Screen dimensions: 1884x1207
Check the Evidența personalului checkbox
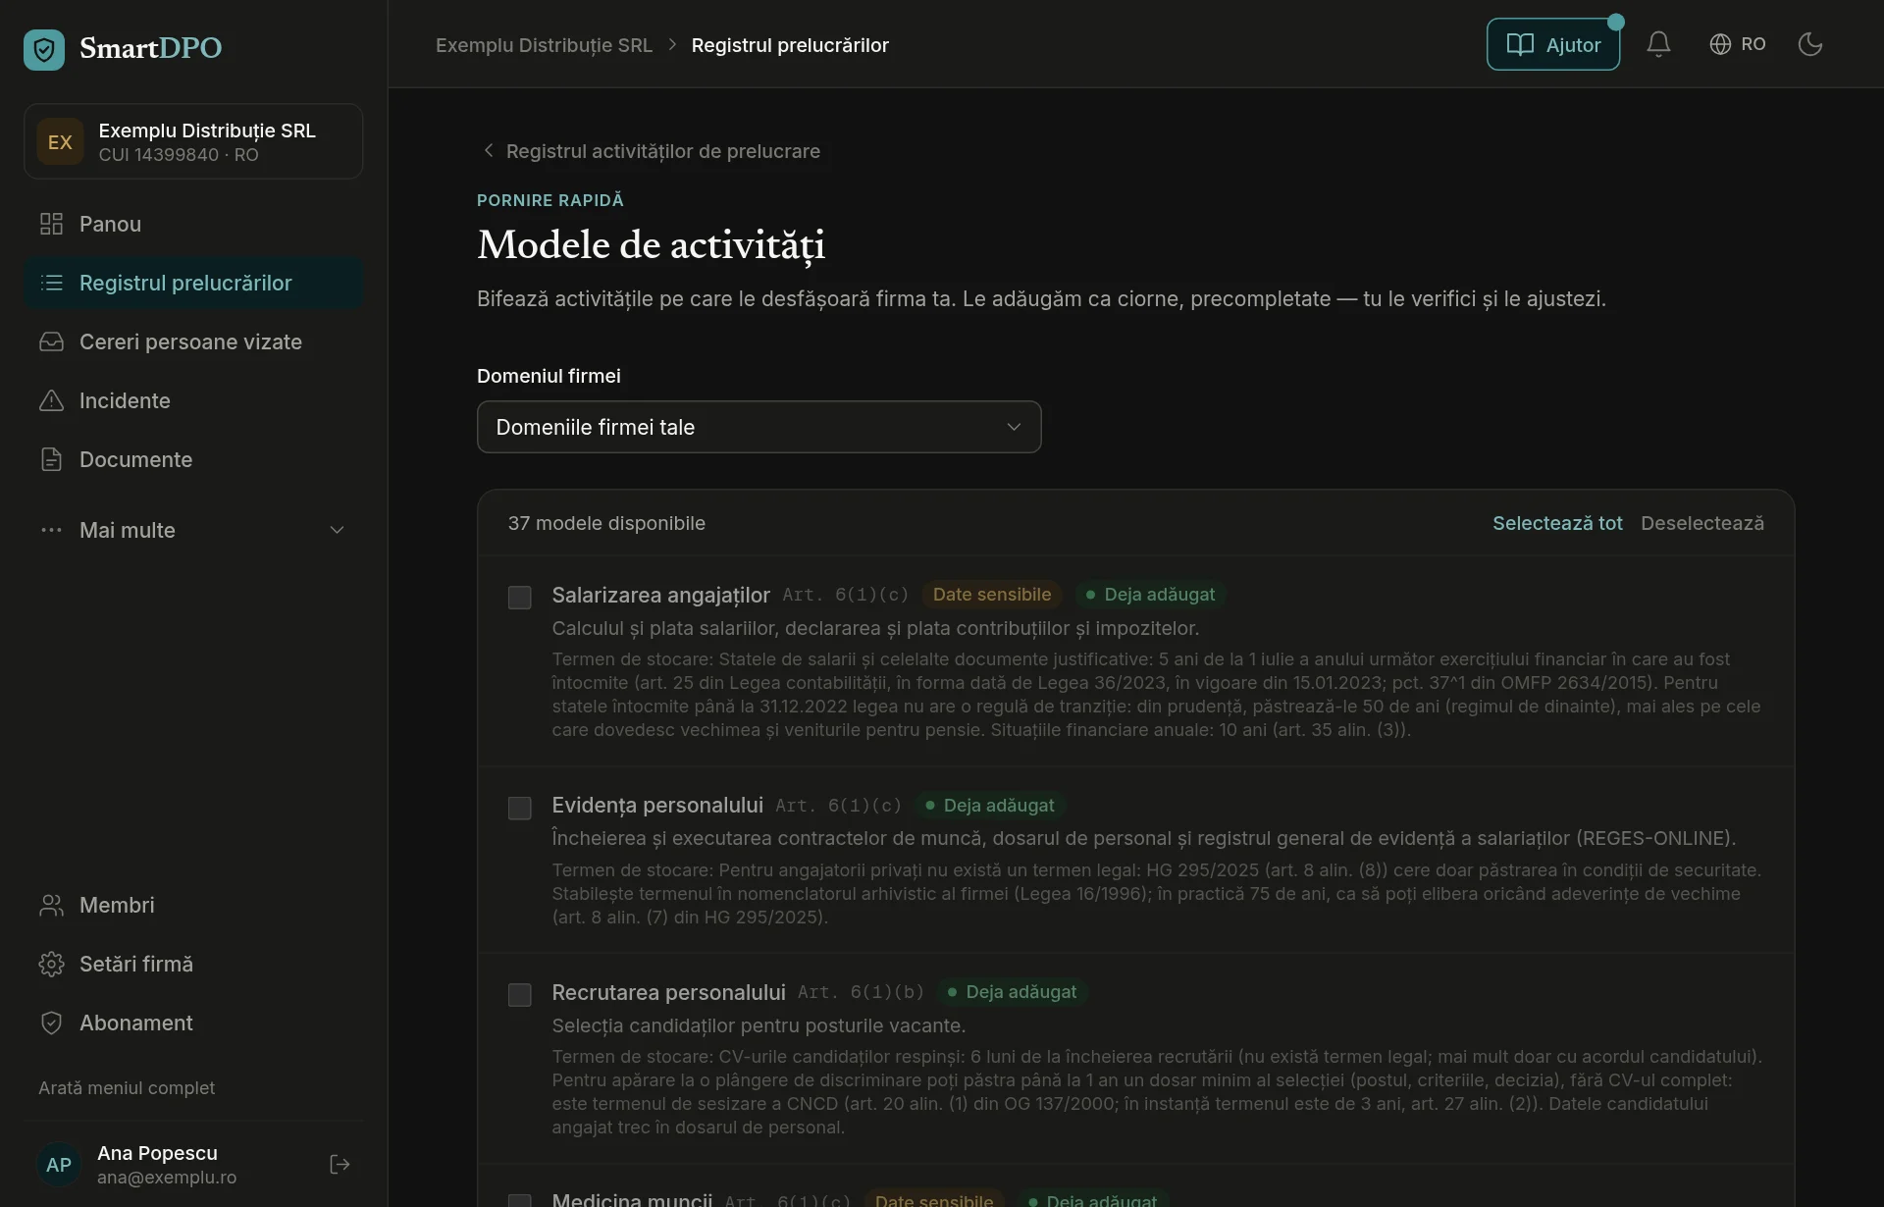[x=519, y=808]
